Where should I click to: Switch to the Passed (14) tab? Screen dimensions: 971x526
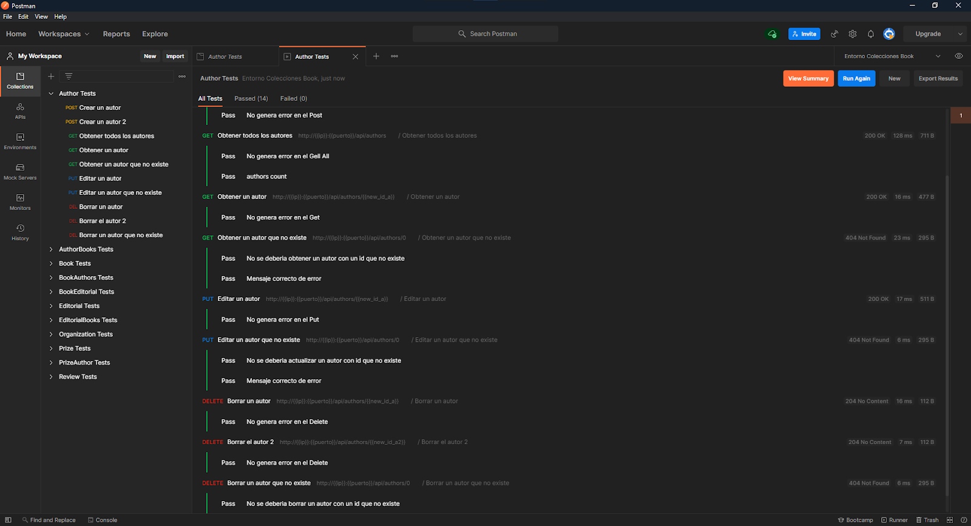251,98
